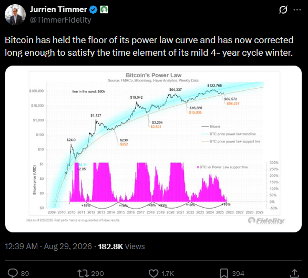
Task: Open the three-dot more options menu
Action: pyautogui.click(x=297, y=9)
